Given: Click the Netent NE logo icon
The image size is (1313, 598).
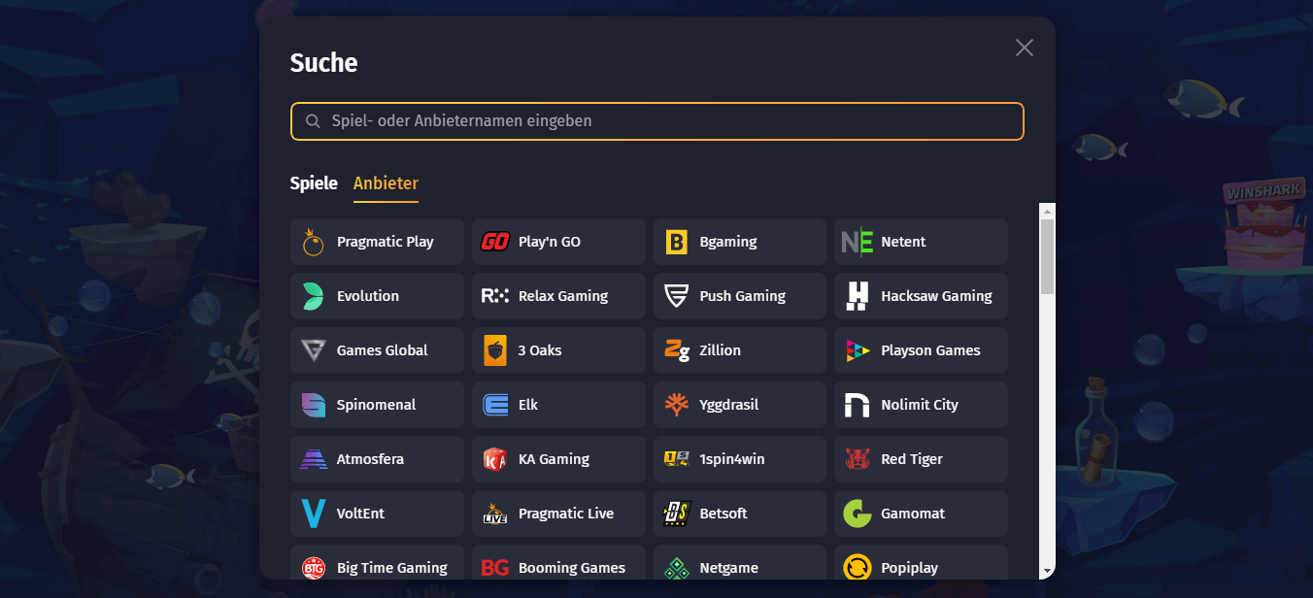Looking at the screenshot, I should point(858,242).
